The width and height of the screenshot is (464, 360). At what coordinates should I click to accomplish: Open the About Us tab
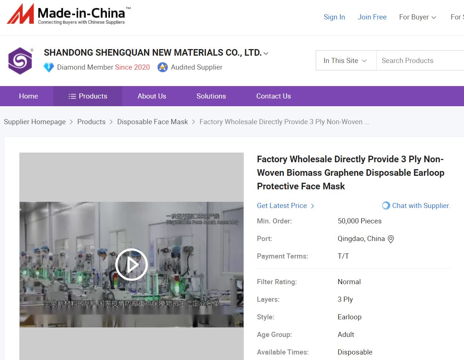coord(152,96)
